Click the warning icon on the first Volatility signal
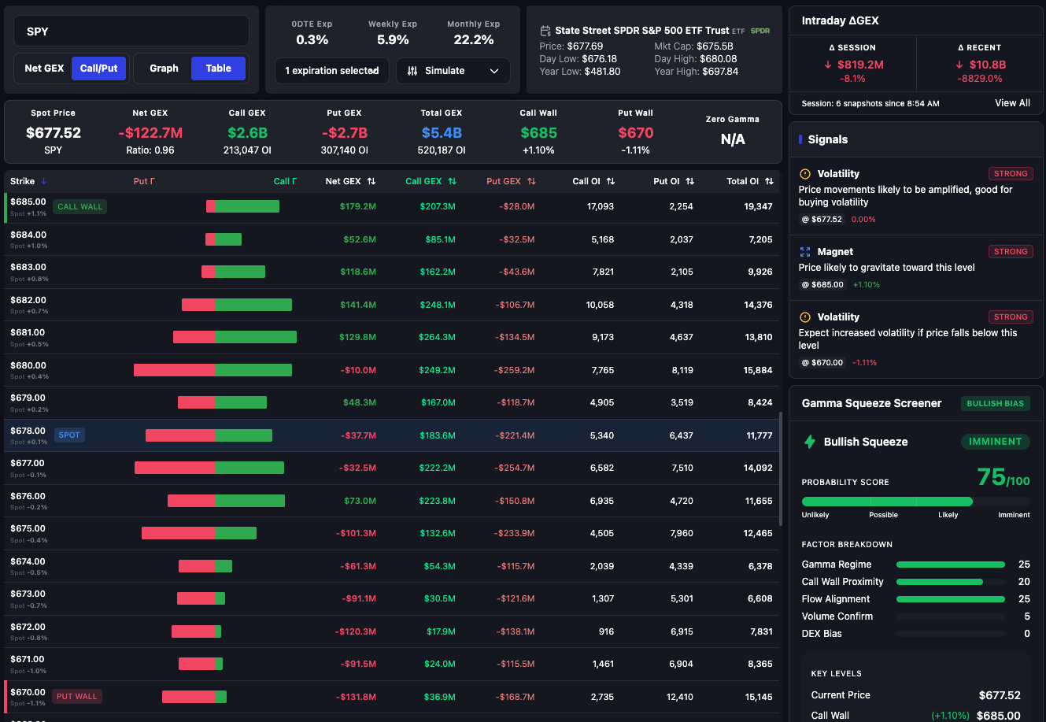1046x722 pixels. click(804, 174)
